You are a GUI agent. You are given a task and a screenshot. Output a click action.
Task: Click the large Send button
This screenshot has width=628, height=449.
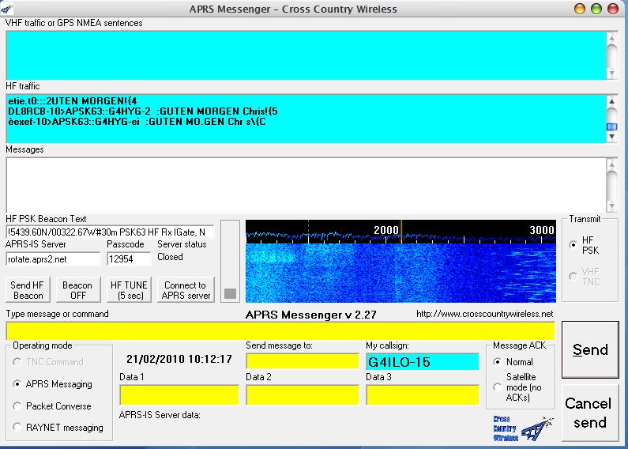[x=590, y=349]
